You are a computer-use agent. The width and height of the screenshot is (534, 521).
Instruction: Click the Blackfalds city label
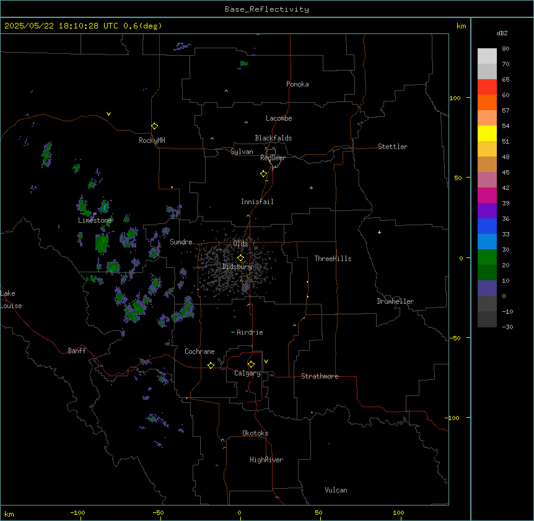pyautogui.click(x=273, y=138)
